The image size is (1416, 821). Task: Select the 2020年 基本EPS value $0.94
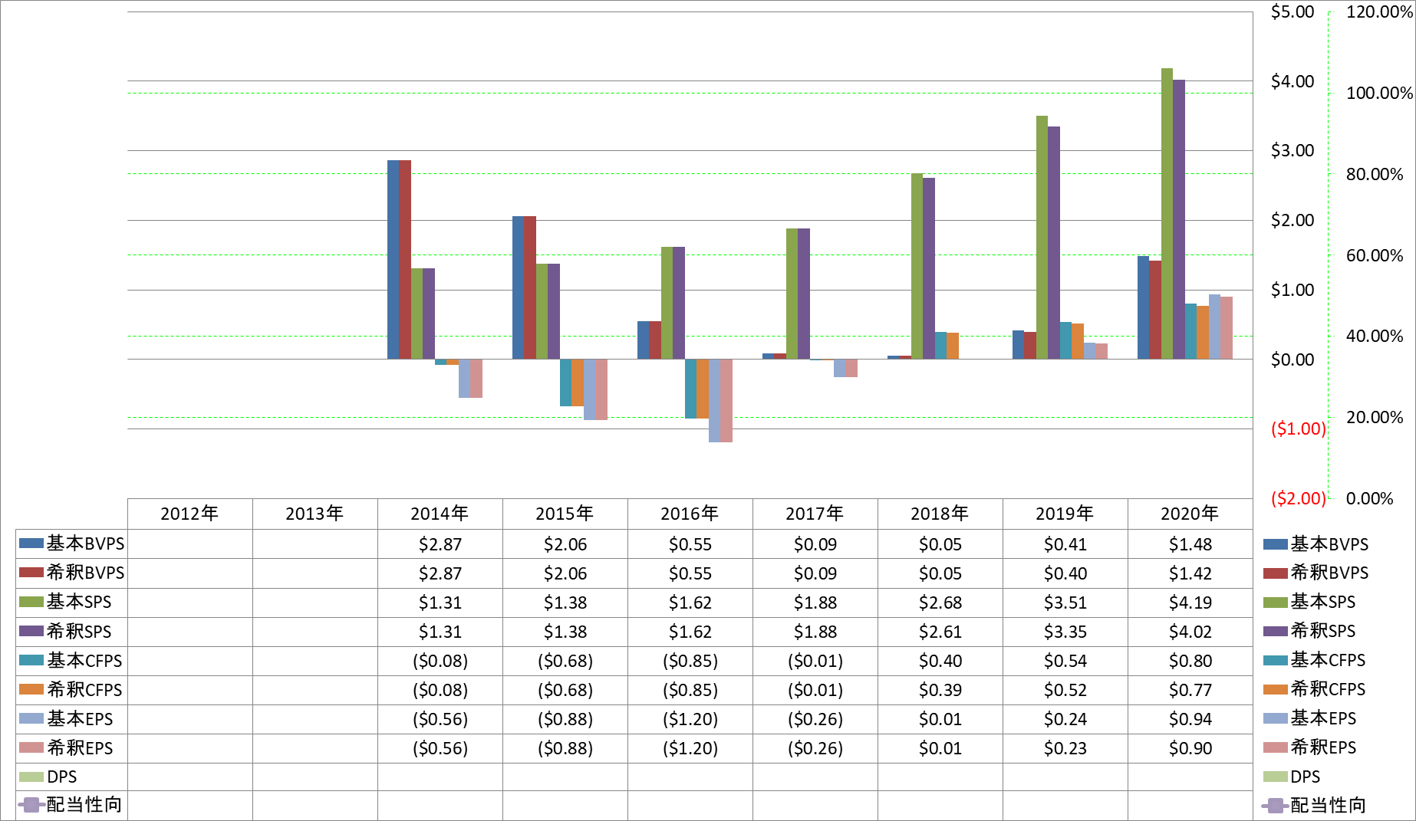tap(1190, 719)
